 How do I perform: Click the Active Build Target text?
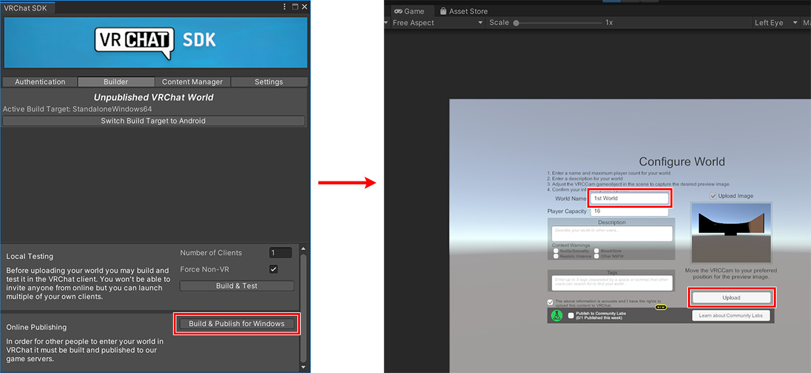pyautogui.click(x=78, y=109)
